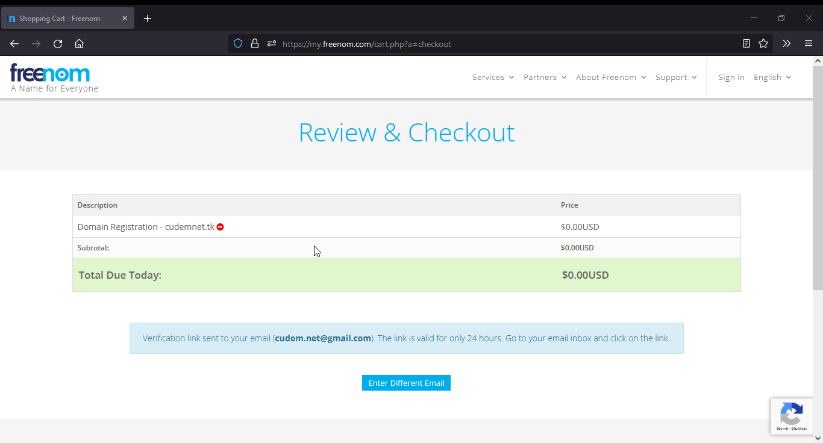
Task: Go back to the previous page
Action: point(14,43)
